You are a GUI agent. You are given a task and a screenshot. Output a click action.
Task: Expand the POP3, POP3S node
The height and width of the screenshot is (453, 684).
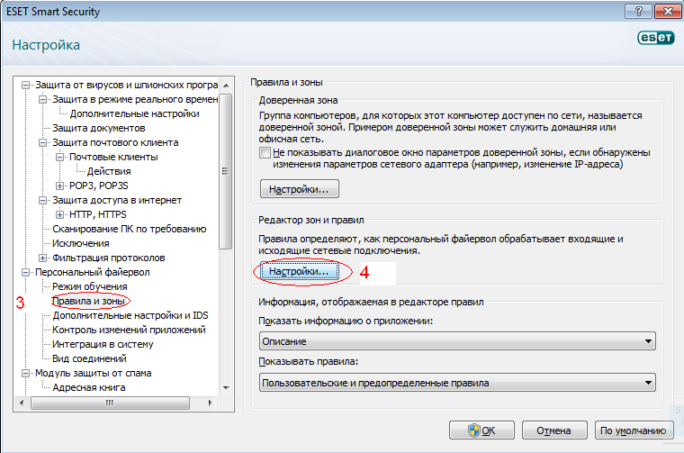click(x=59, y=186)
